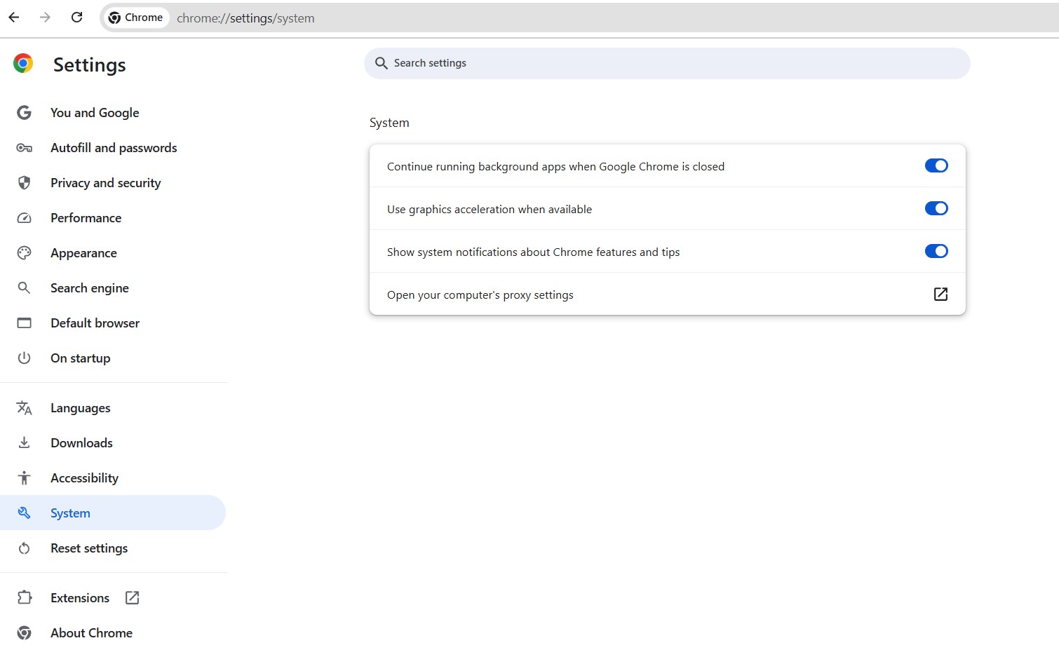The width and height of the screenshot is (1059, 664).
Task: Click the Default browser window icon
Action: coord(24,323)
